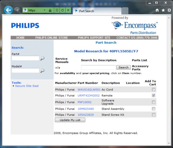Go back with the browser back arrow

coord(8,10)
